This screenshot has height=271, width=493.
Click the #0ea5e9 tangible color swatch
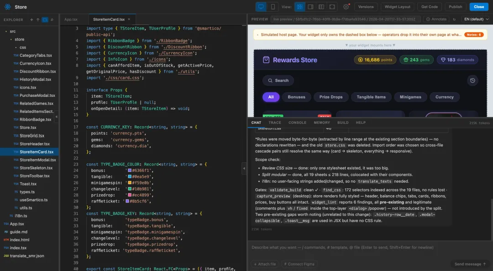click(130, 176)
